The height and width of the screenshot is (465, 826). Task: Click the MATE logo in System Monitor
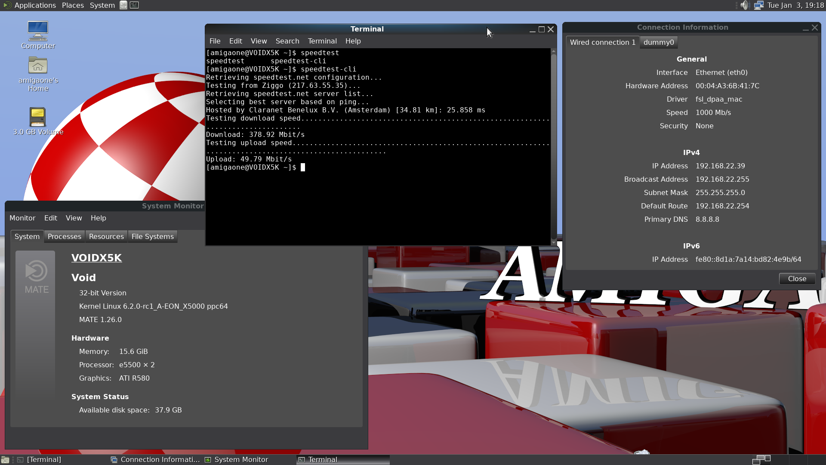point(36,276)
